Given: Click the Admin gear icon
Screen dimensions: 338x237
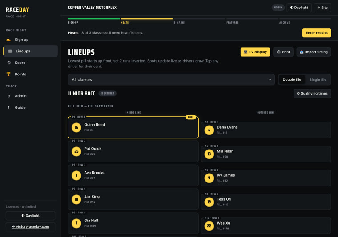Looking at the screenshot, I should [x=9, y=96].
